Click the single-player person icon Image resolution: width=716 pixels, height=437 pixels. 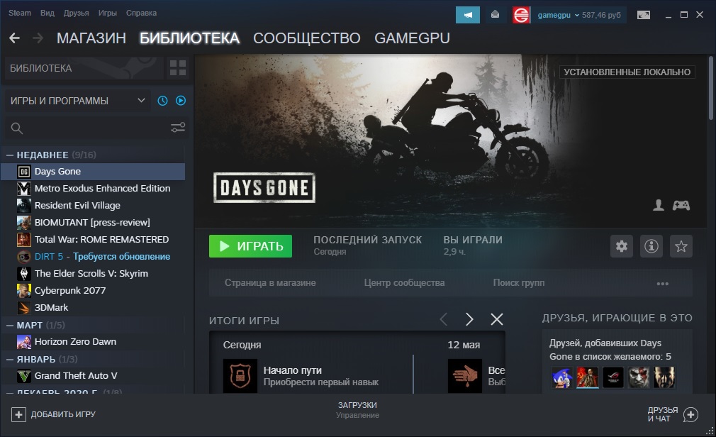coord(659,205)
